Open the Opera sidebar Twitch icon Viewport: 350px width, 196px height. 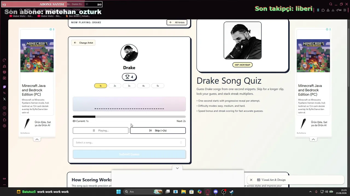tap(4, 87)
